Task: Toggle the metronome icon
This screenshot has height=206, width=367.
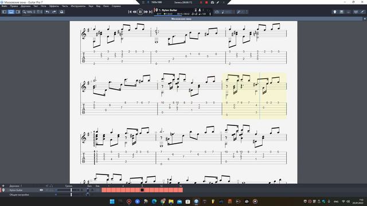Action: point(200,10)
